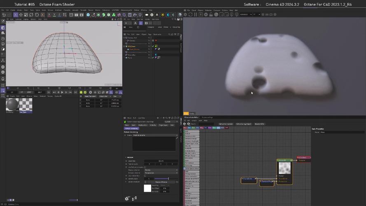The image size is (366, 206).
Task: Tick the checkbox above Density dropdown
Action: tap(145, 167)
